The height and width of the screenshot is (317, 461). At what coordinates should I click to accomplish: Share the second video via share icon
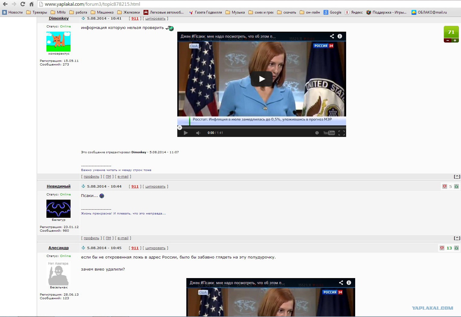pyautogui.click(x=341, y=283)
